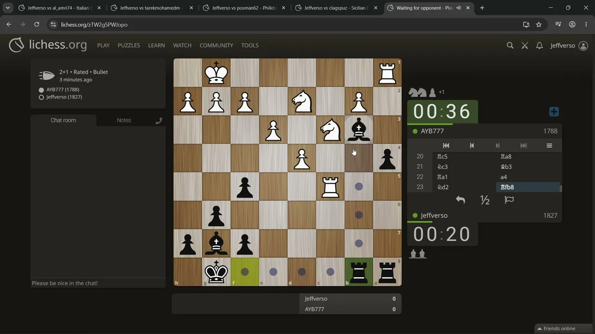Open AYB777 player profile link in sidebar

pos(62,90)
